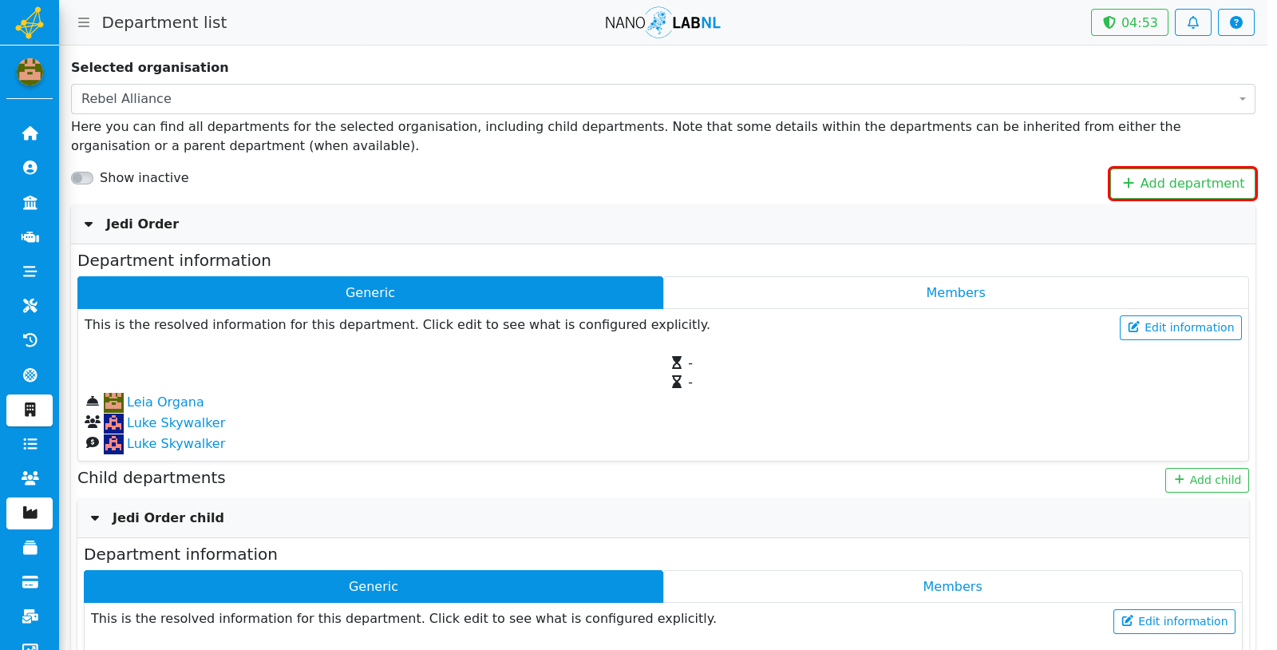Open the bulleted list sidebar icon
Screen dimensions: 1277x650
tap(30, 444)
